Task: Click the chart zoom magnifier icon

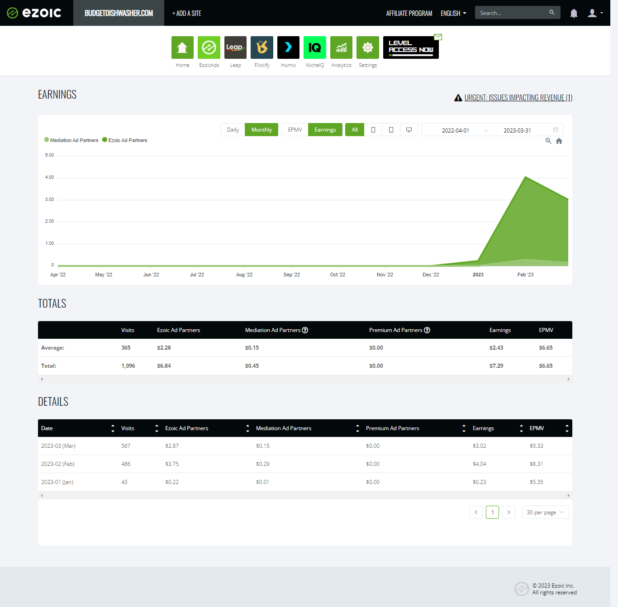Action: click(x=548, y=141)
